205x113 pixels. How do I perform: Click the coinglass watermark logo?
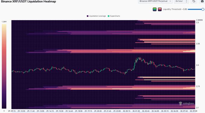[186, 103]
